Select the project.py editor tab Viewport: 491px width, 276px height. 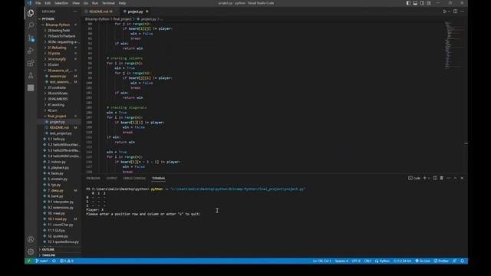point(135,11)
